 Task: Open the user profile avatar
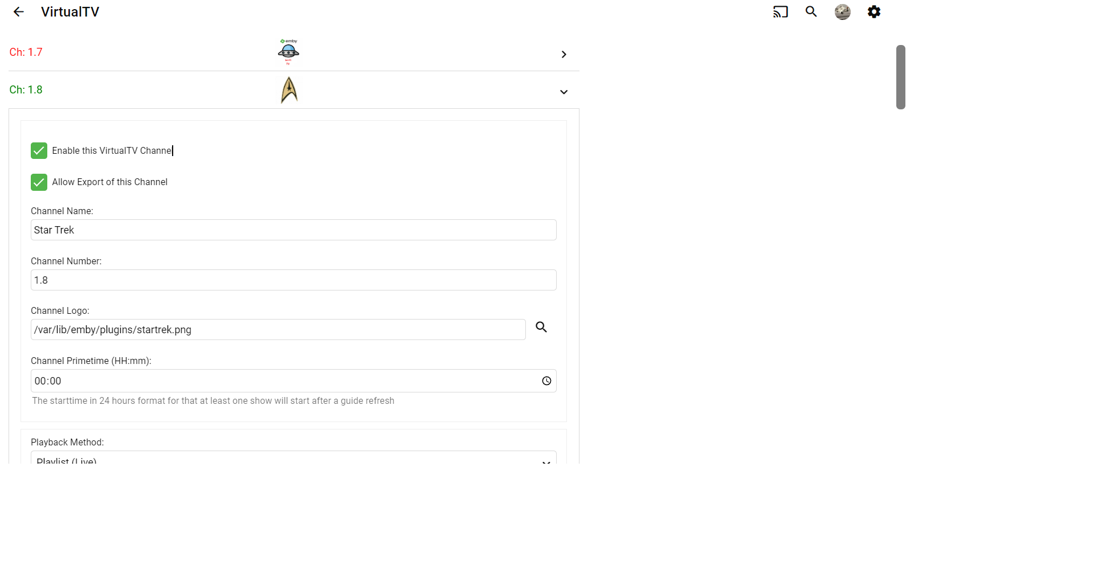point(843,12)
